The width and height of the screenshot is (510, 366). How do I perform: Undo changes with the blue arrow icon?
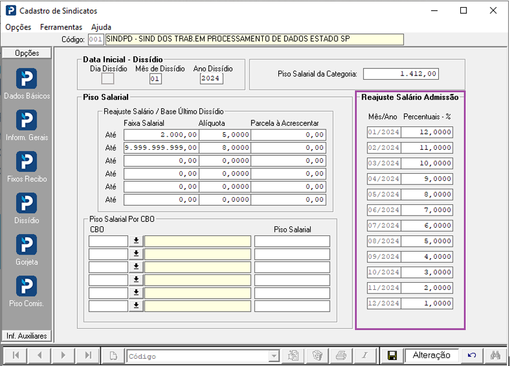click(x=472, y=356)
